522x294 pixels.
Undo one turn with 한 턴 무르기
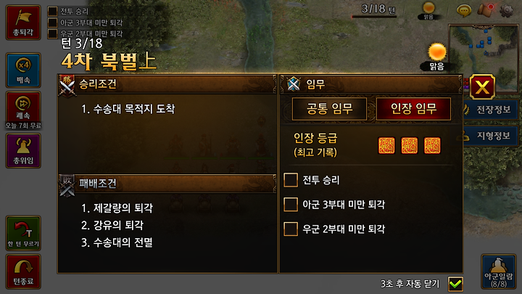[x=23, y=233]
